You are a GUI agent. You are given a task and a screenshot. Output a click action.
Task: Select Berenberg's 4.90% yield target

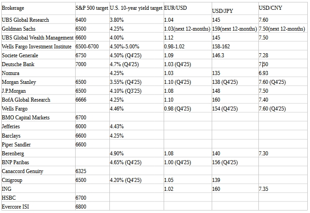point(117,153)
